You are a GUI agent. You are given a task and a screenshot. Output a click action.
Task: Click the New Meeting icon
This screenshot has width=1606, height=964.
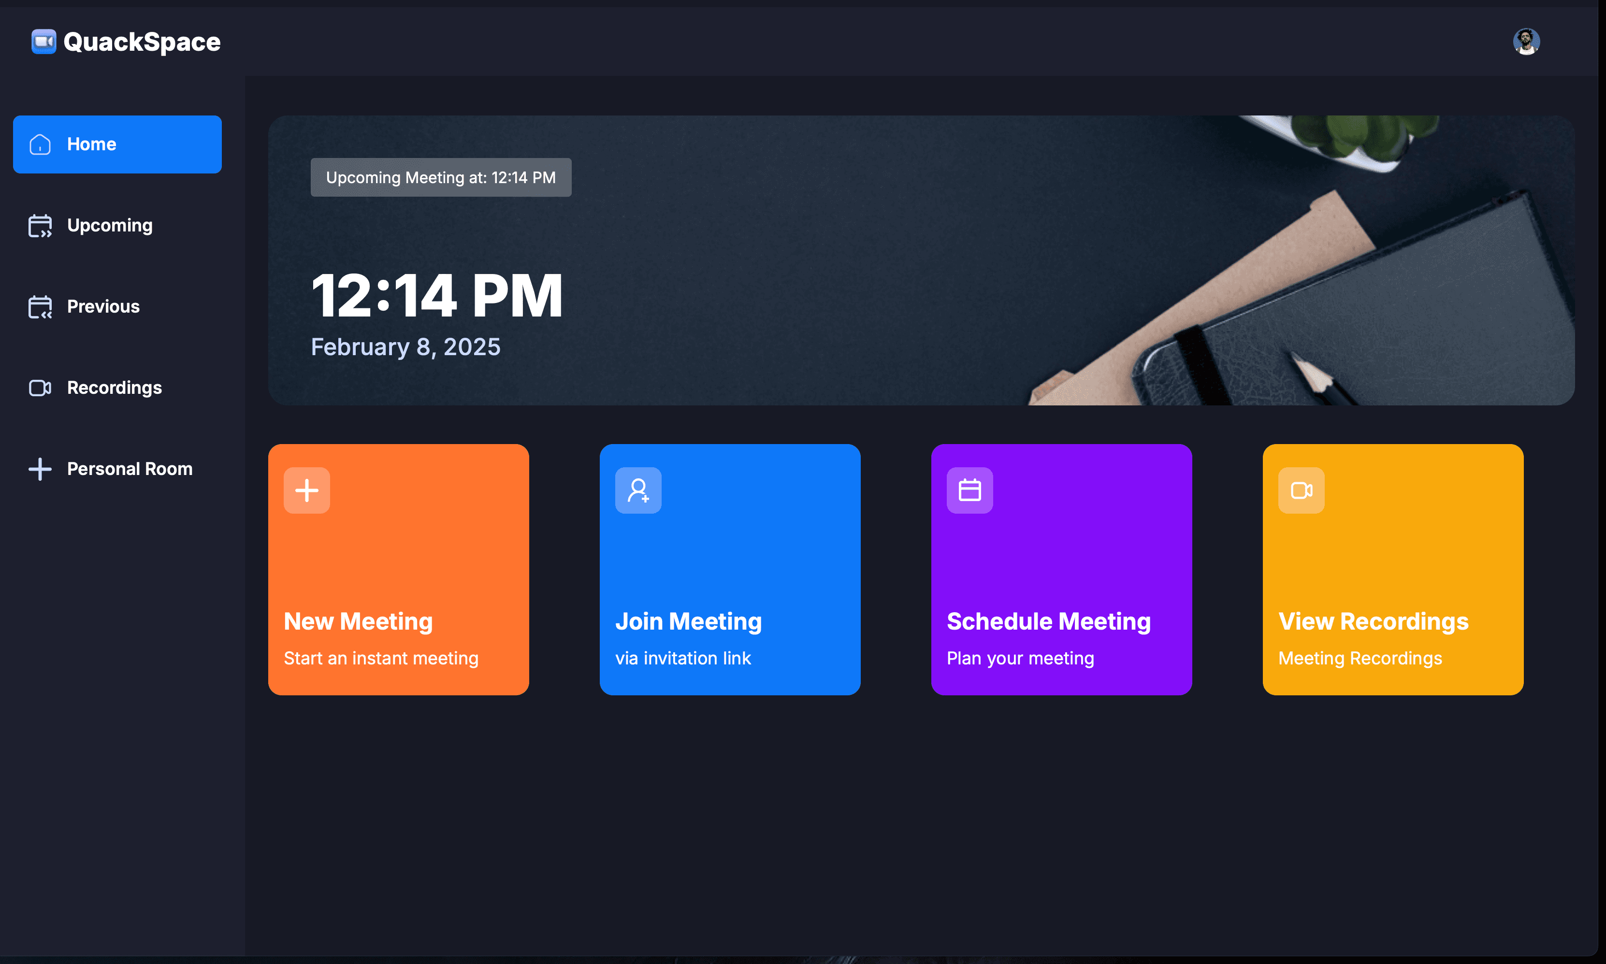click(307, 490)
